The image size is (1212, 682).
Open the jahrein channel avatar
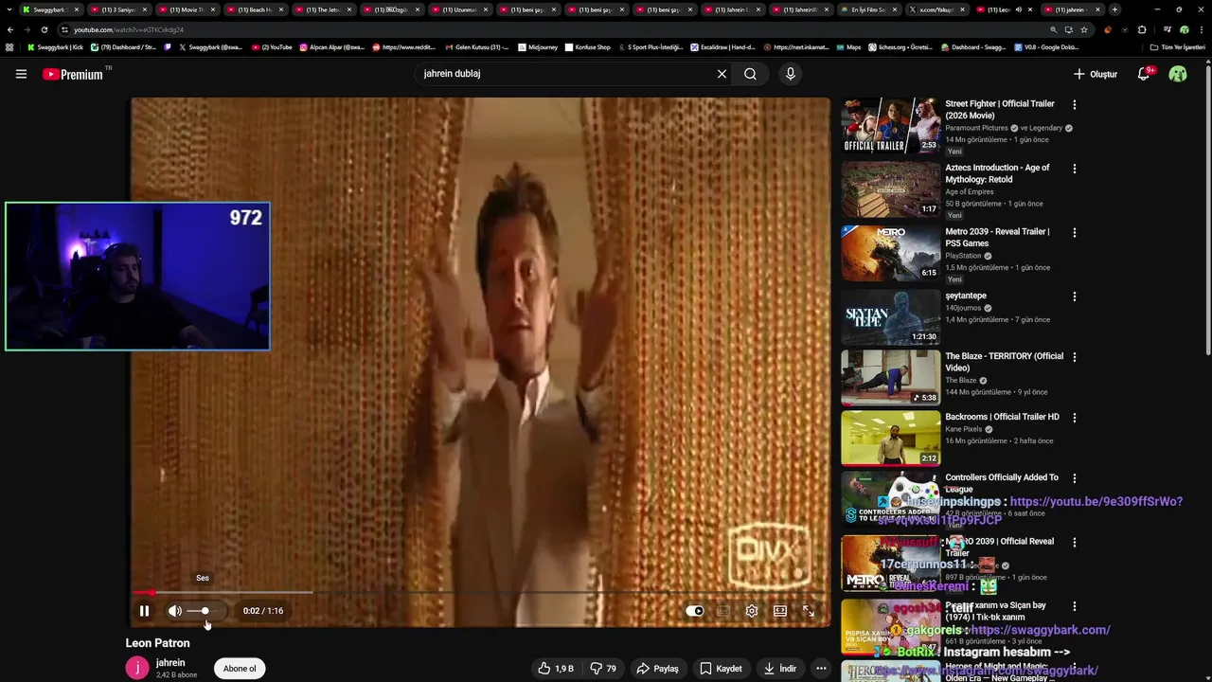click(137, 668)
